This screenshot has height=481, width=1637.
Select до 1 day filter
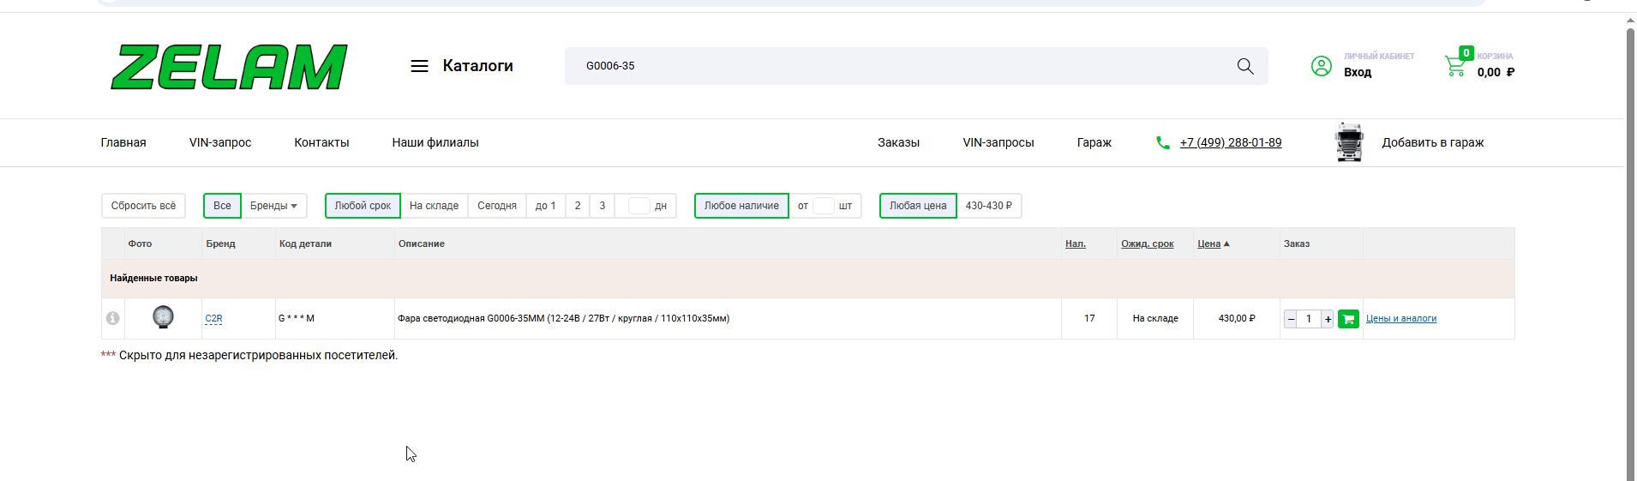546,206
